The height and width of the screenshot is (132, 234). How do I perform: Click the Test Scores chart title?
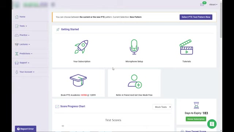[x=113, y=120]
